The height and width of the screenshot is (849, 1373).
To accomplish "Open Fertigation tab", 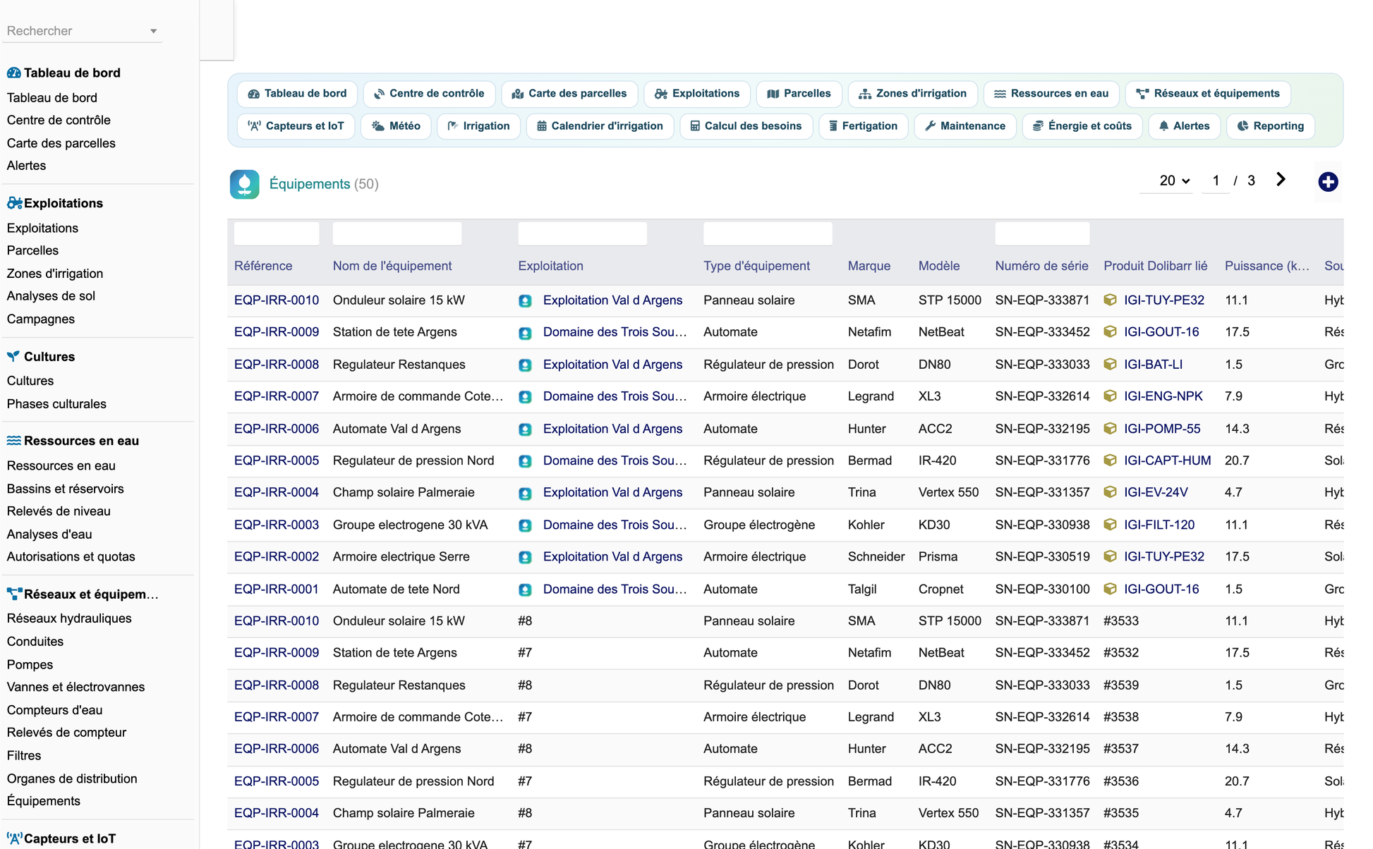I will click(x=863, y=126).
